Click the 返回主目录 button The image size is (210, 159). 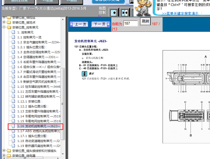click(19, 2)
